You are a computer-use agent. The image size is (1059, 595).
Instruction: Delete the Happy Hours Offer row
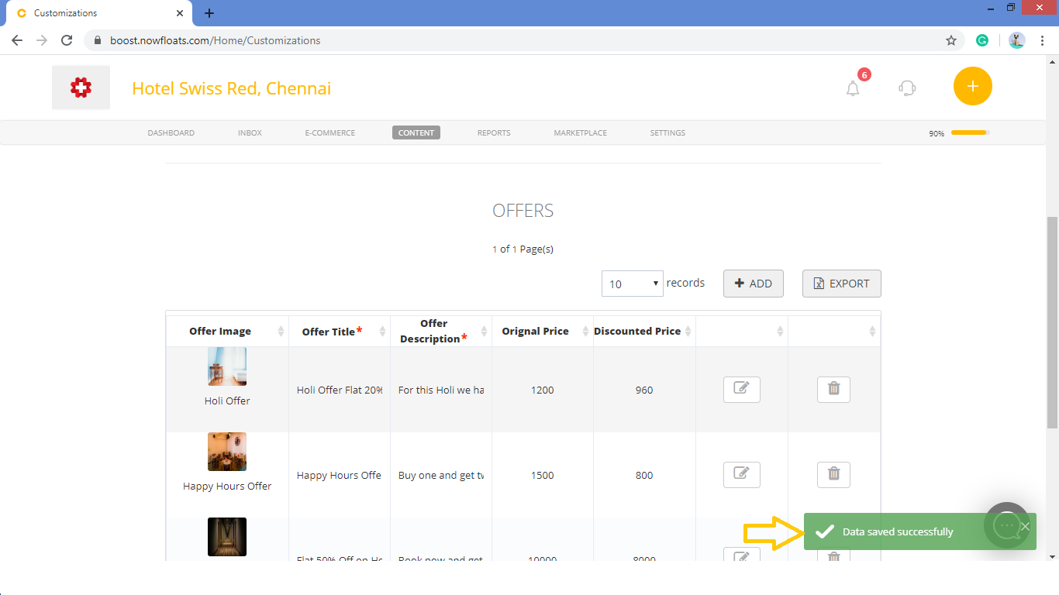point(833,475)
